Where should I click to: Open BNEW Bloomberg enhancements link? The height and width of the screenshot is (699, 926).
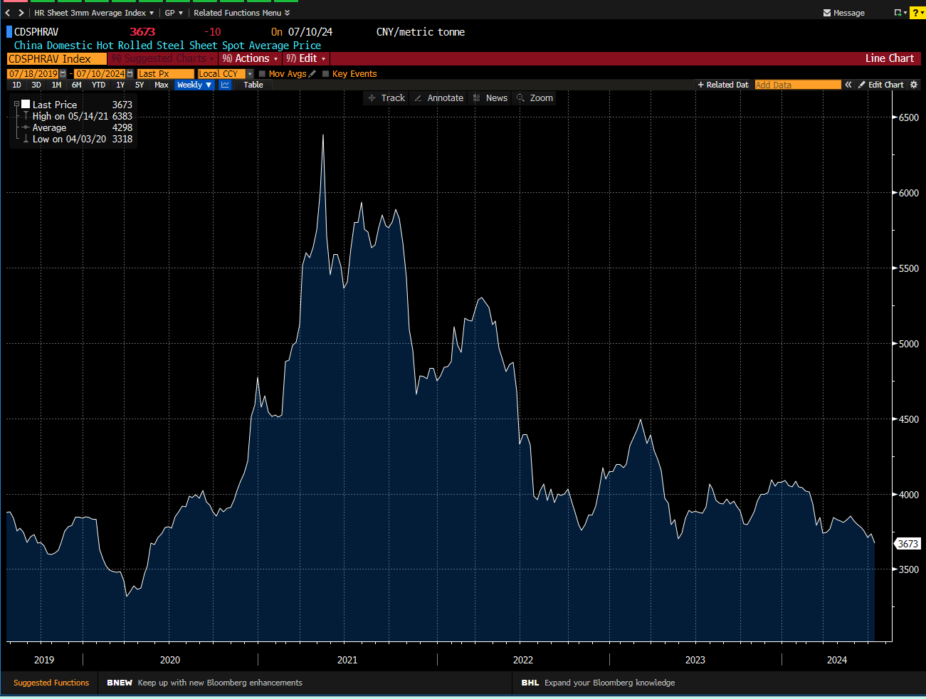(x=204, y=683)
